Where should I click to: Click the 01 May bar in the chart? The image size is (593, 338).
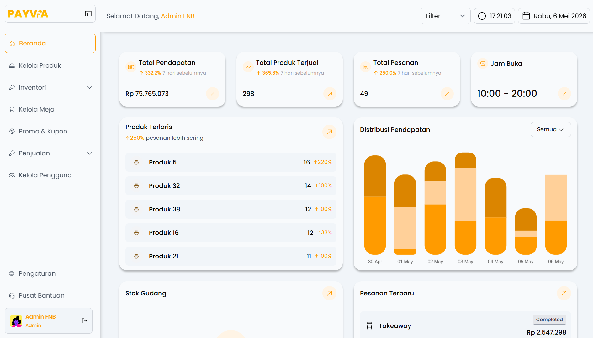point(405,215)
